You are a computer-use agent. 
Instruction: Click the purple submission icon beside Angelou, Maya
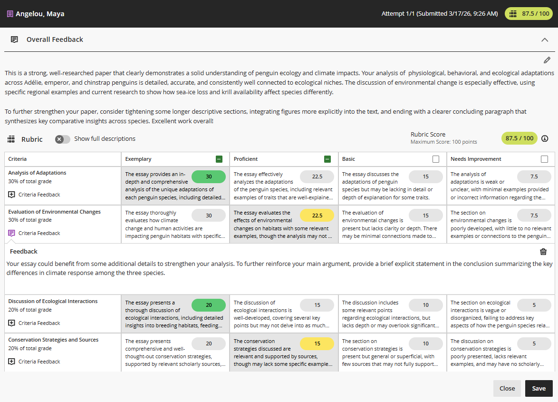(10, 14)
